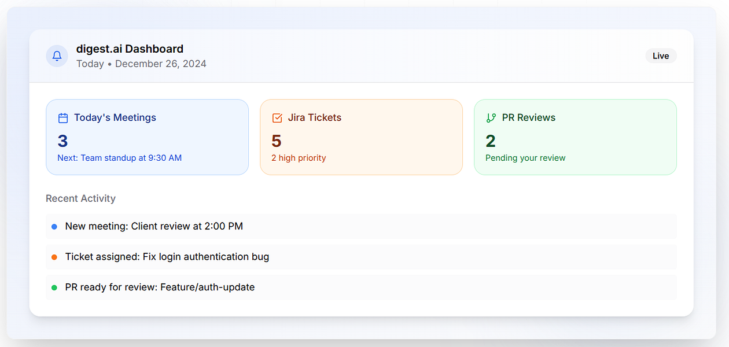Viewport: 729px width, 347px height.
Task: Click the digest.ai Dashboard title
Action: pyautogui.click(x=130, y=49)
